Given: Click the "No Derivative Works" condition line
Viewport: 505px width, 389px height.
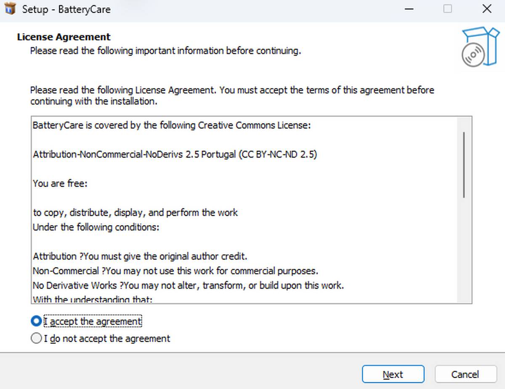Looking at the screenshot, I should pyautogui.click(x=189, y=285).
